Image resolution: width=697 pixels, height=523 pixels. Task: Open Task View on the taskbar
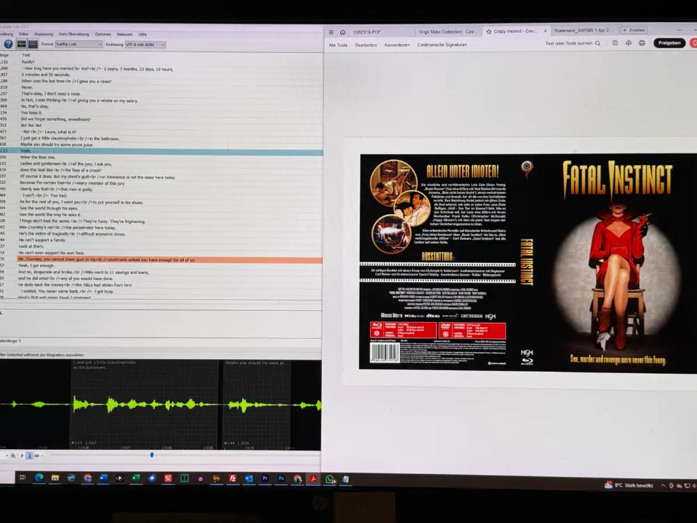[22, 477]
